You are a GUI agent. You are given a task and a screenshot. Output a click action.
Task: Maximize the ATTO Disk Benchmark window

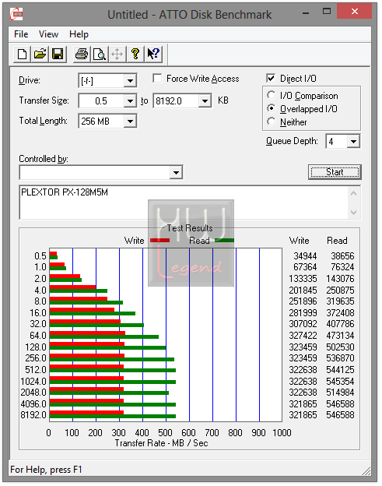tap(327, 12)
